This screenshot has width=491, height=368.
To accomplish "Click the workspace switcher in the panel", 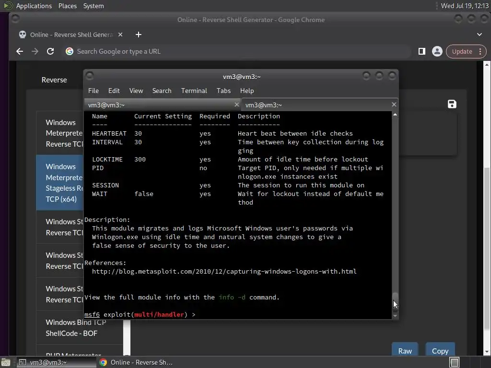I will pyautogui.click(x=455, y=362).
